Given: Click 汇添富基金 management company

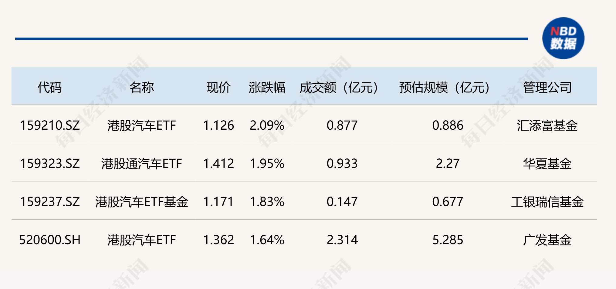Looking at the screenshot, I should (547, 125).
